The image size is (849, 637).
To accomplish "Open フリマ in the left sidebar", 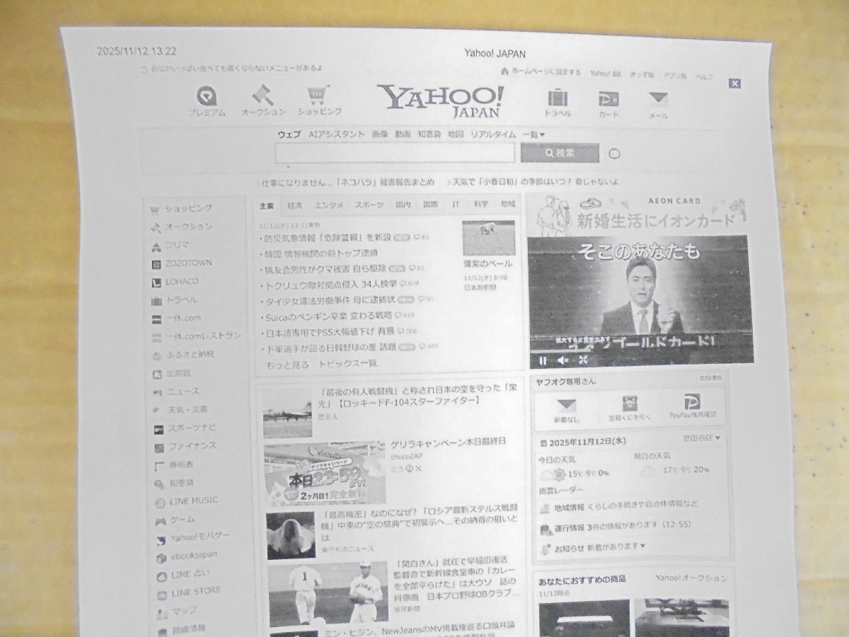I will click(x=170, y=245).
